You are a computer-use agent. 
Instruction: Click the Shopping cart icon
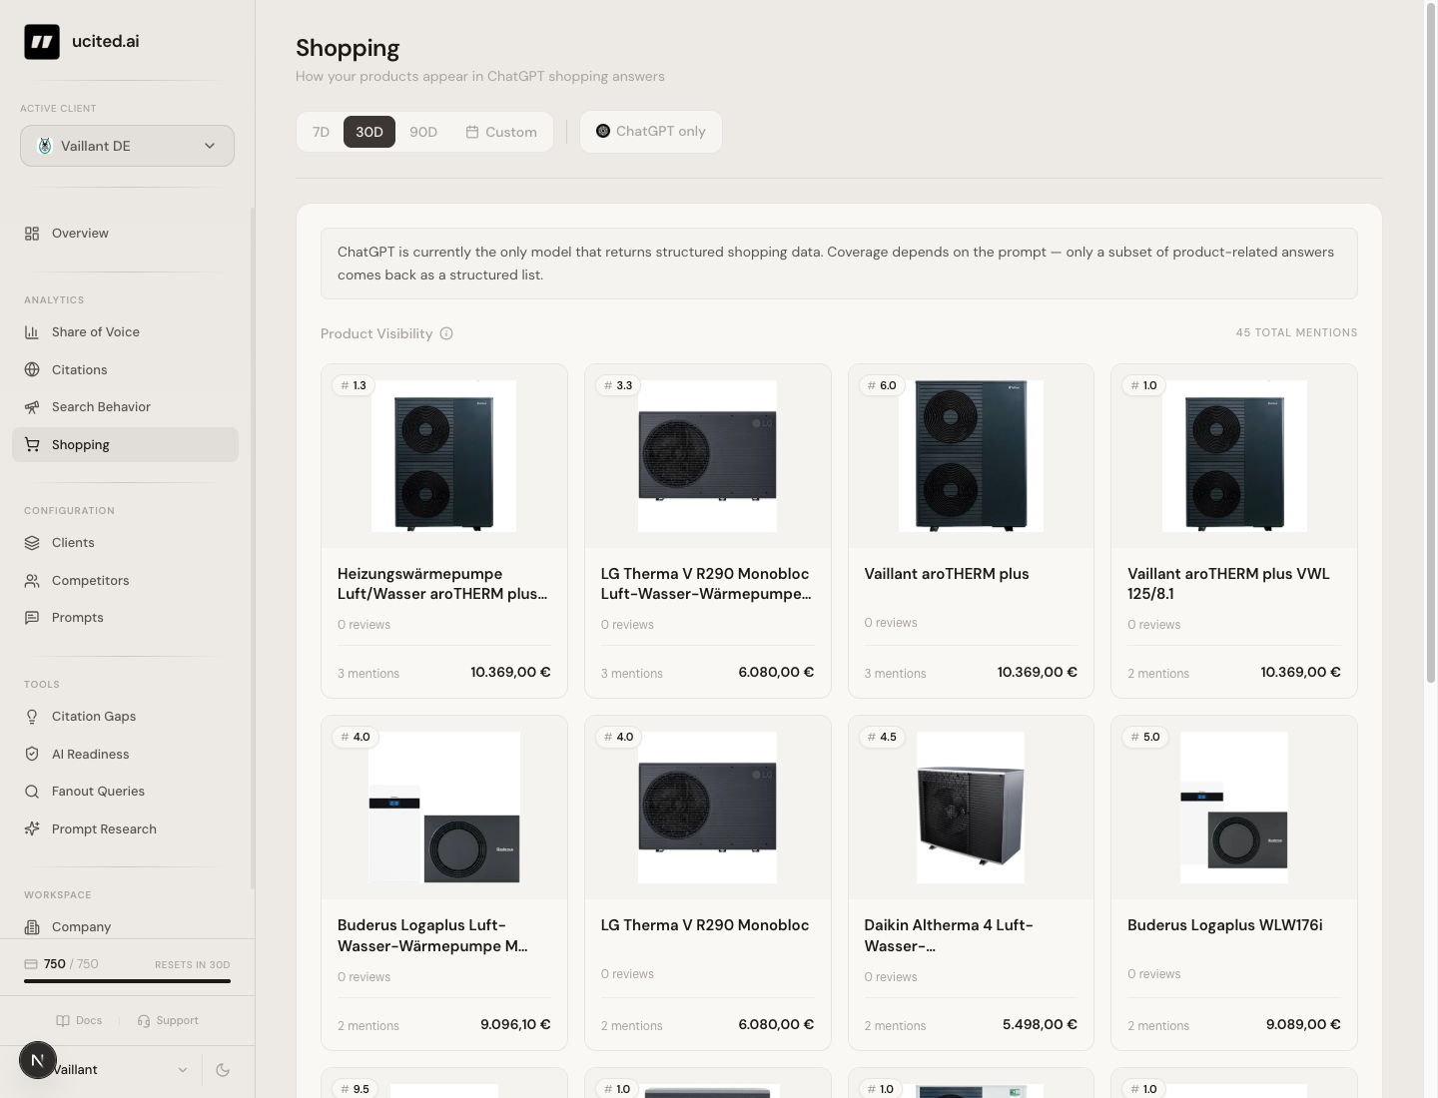click(x=32, y=445)
